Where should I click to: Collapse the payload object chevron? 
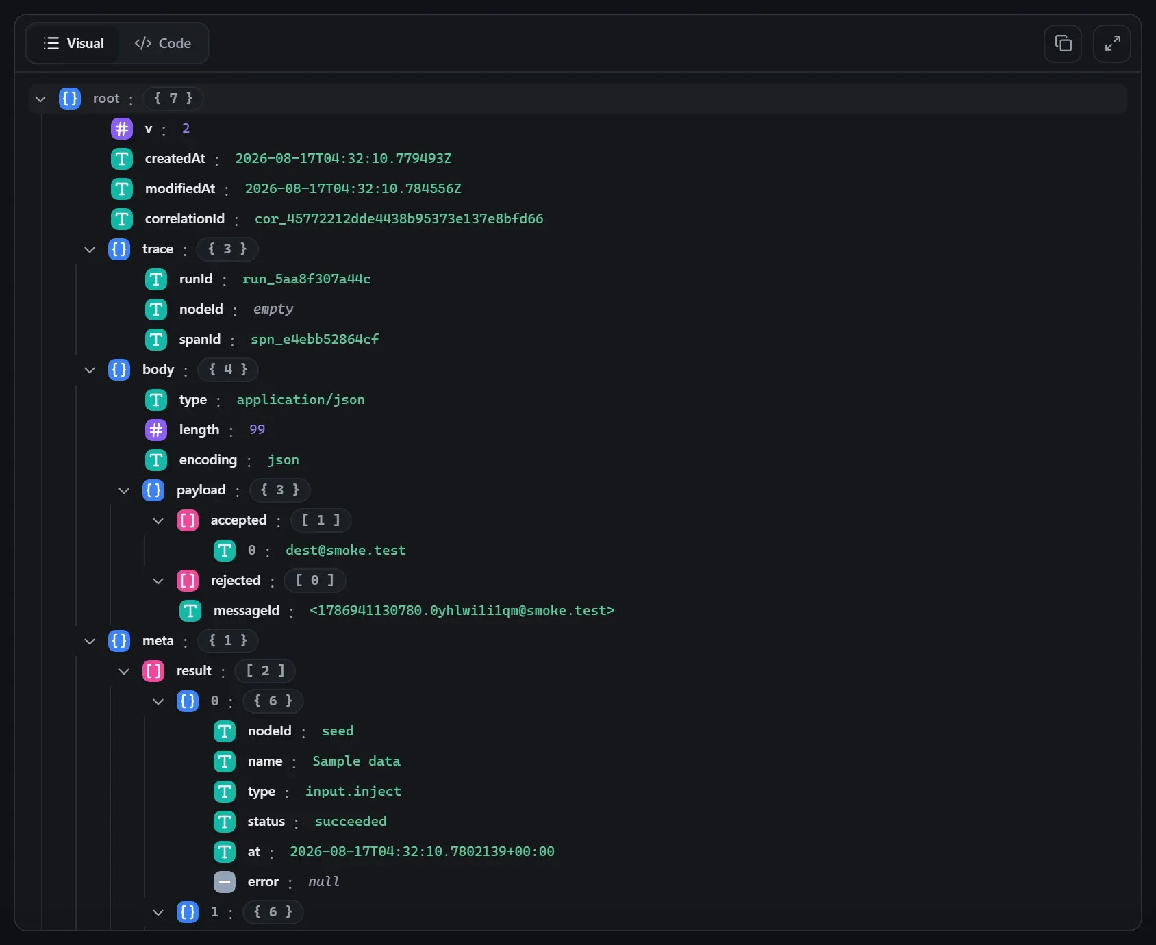click(124, 490)
